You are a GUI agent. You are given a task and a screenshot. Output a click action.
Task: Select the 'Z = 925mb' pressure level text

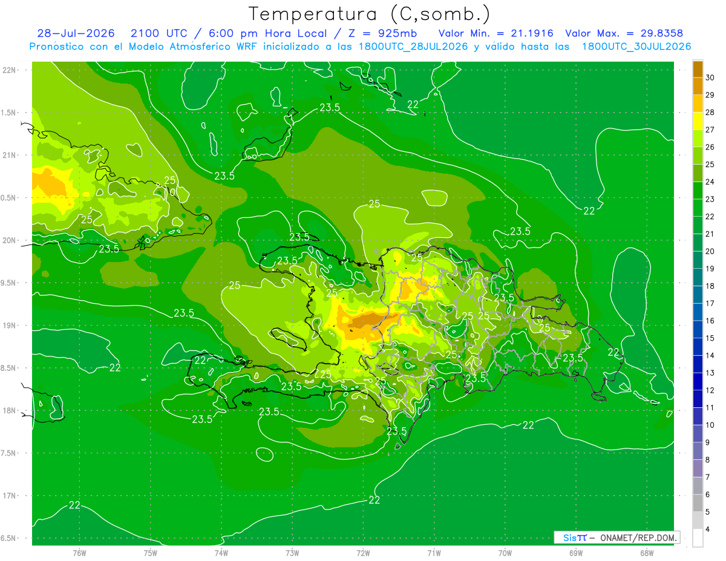click(382, 33)
